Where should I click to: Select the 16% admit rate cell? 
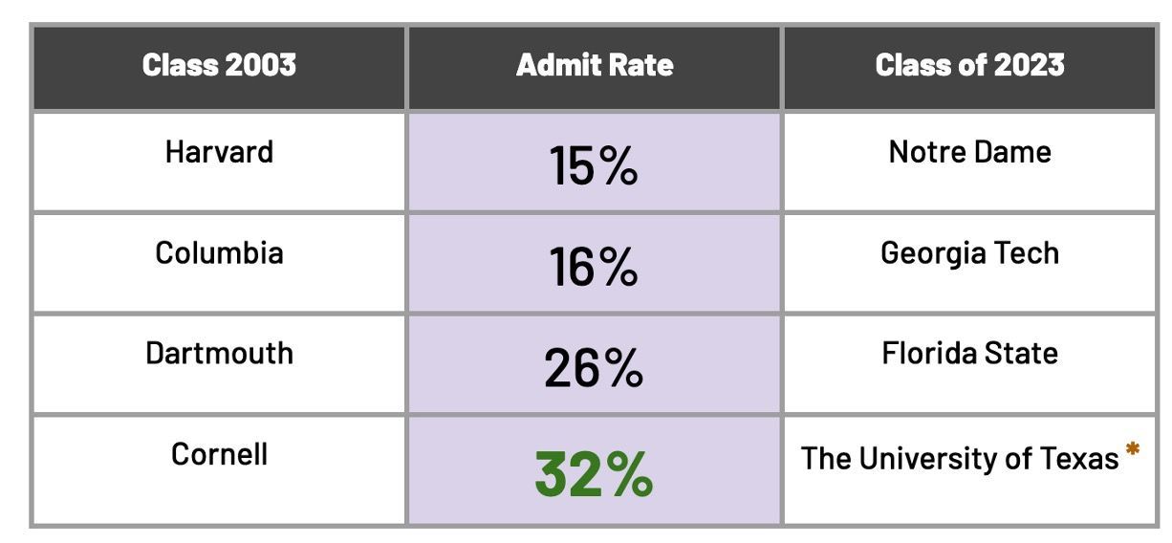[595, 263]
